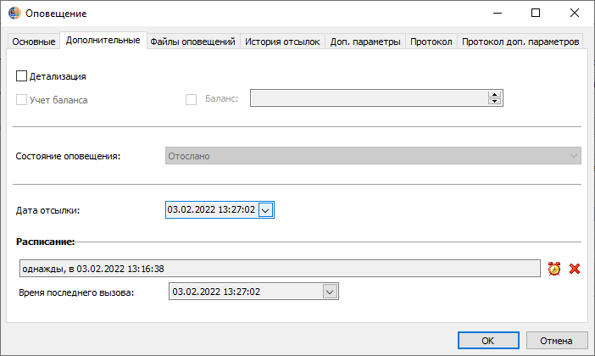Screen dimensions: 595x356
Task: Tick the checkbox next to Баланс label
Action: click(x=191, y=99)
